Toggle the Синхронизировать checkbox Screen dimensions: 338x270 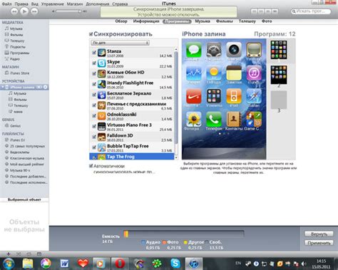[91, 34]
